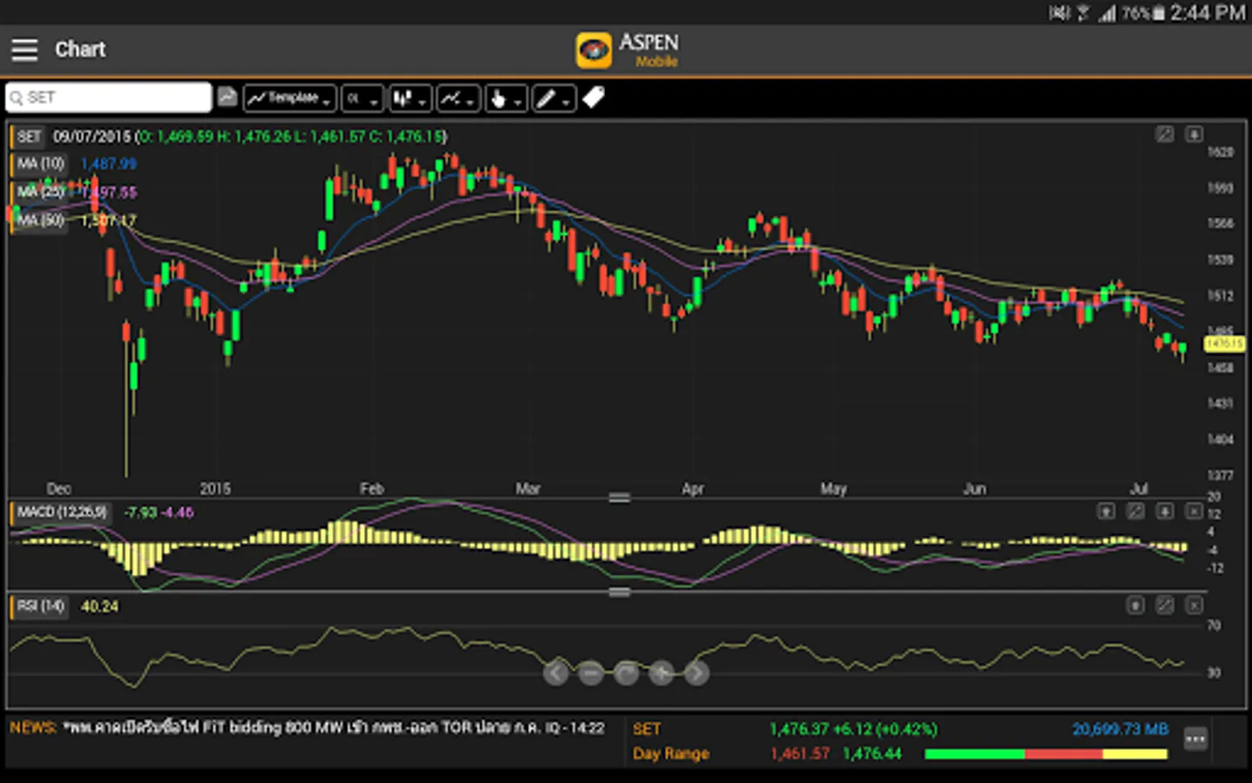Grab the divider handle above RSI panel
This screenshot has width=1252, height=783.
pyautogui.click(x=620, y=592)
